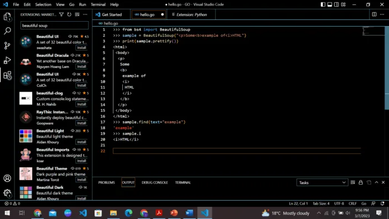This screenshot has width=389, height=219.
Task: Open the output log in editor
Action: click(369, 182)
